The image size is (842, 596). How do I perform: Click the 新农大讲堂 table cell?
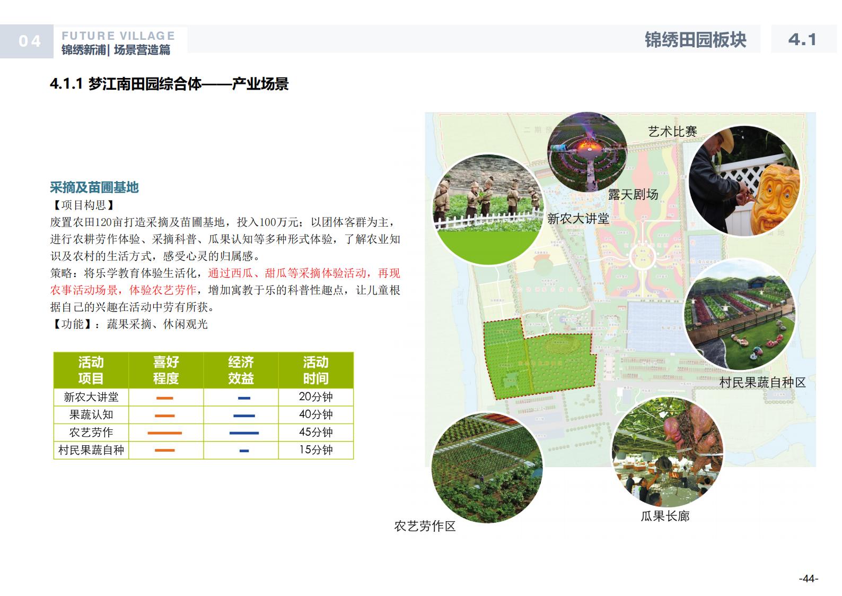point(91,397)
